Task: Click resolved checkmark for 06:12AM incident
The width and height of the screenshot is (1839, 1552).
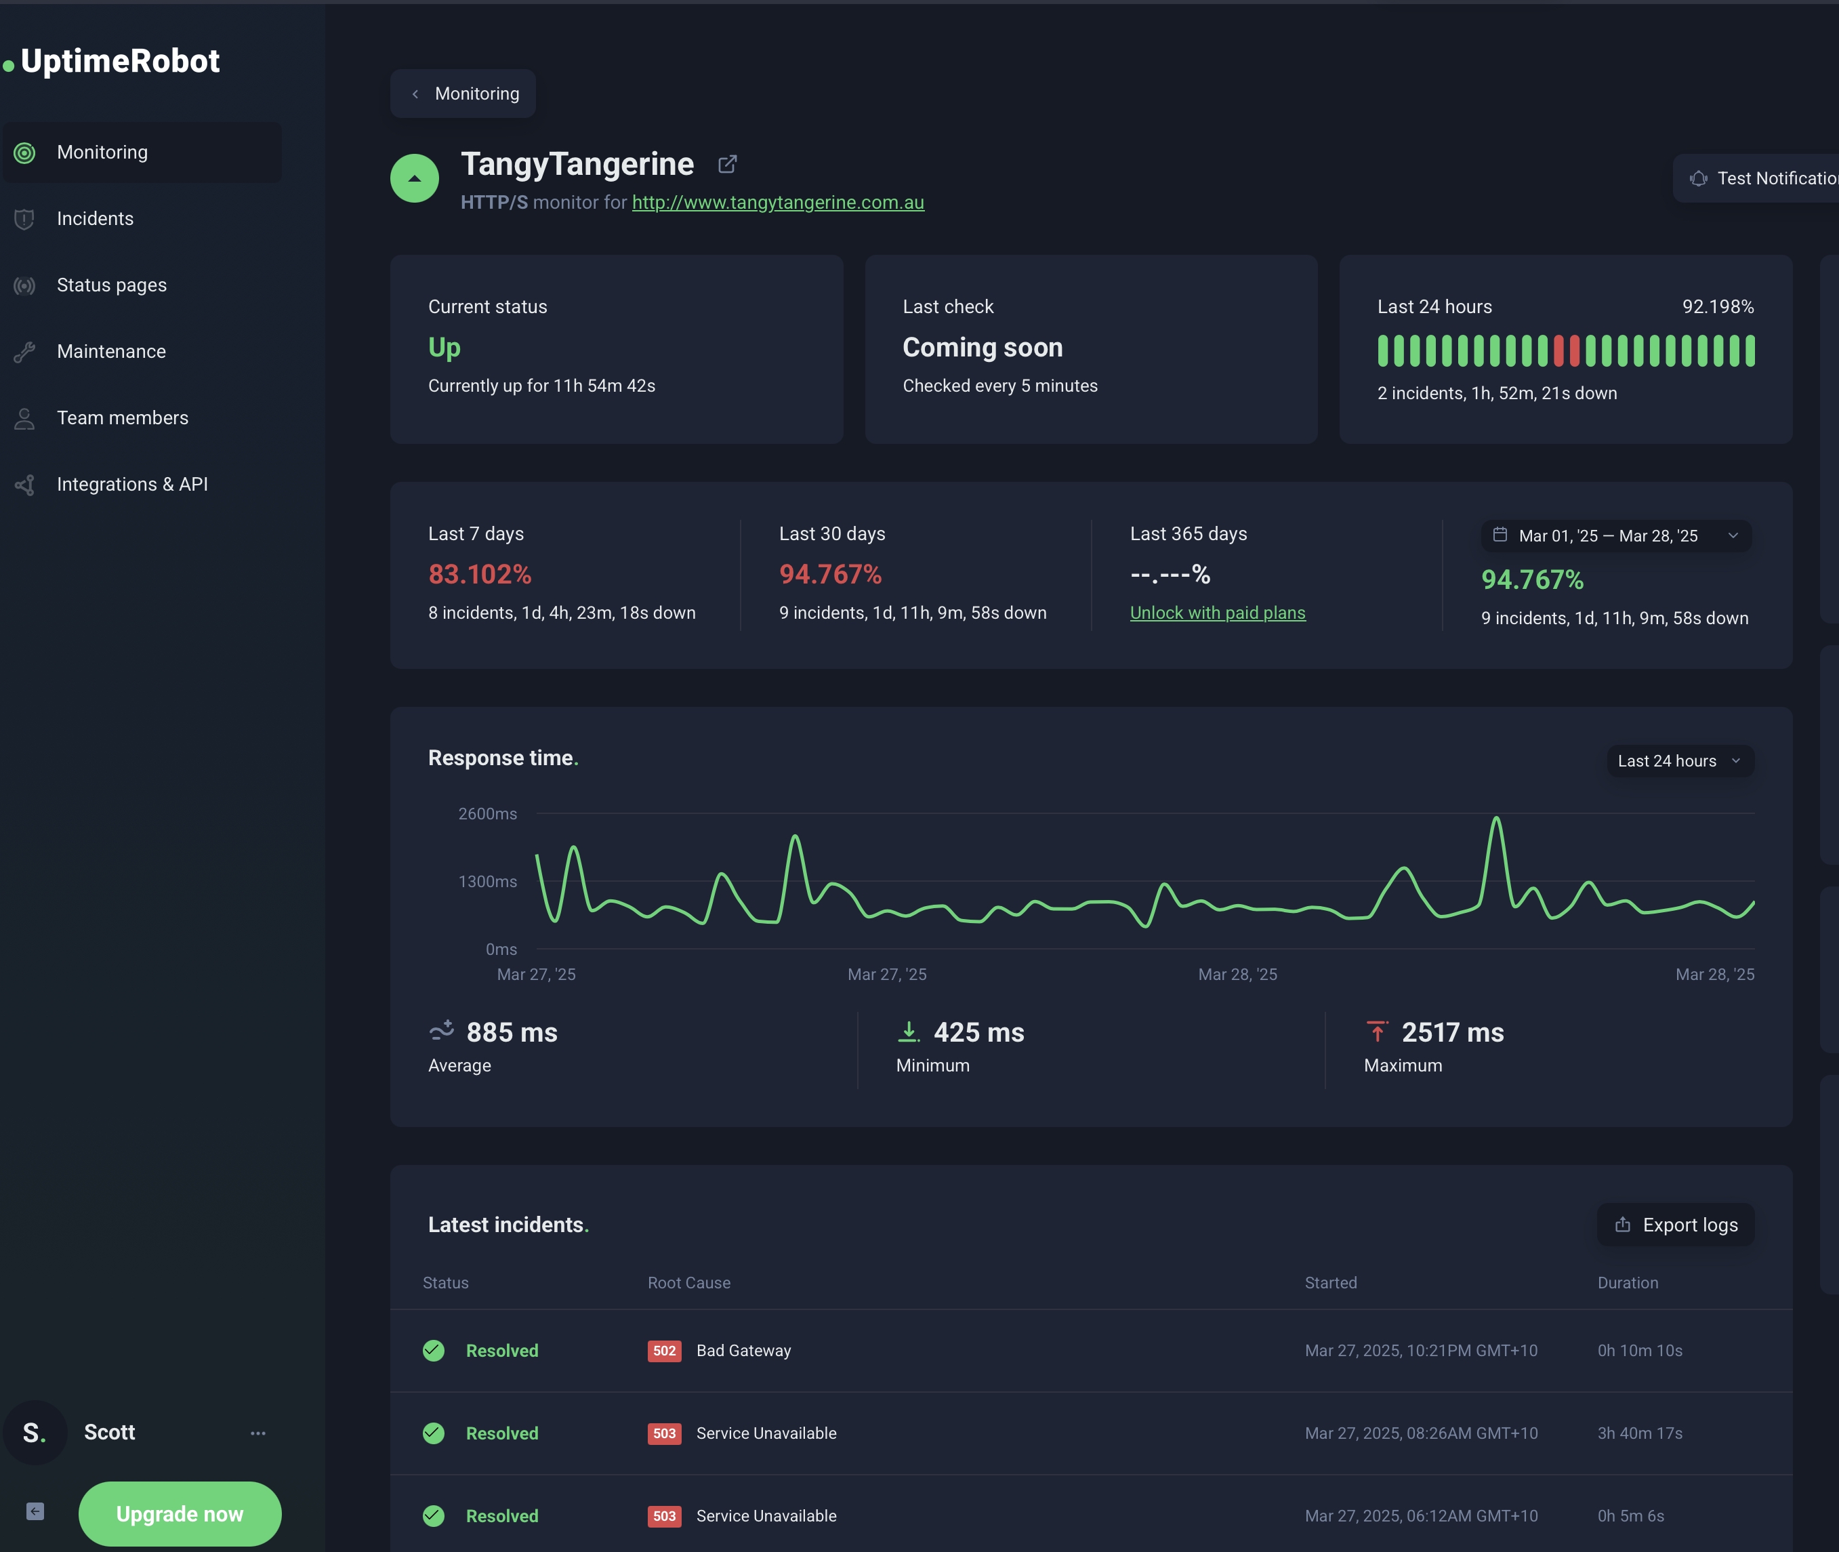Action: pos(434,1516)
